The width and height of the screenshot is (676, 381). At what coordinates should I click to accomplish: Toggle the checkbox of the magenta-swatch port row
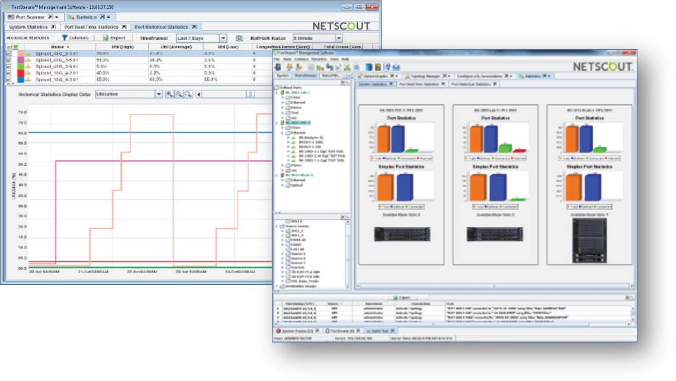[x=9, y=60]
